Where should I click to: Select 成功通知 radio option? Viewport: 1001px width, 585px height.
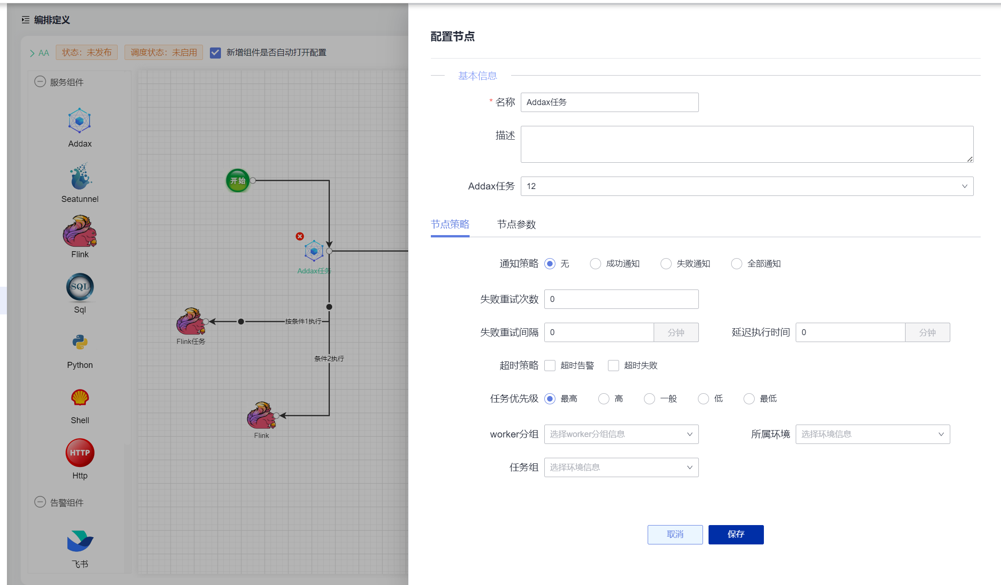tap(595, 264)
